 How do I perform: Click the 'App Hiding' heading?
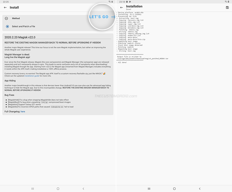pos(10,81)
